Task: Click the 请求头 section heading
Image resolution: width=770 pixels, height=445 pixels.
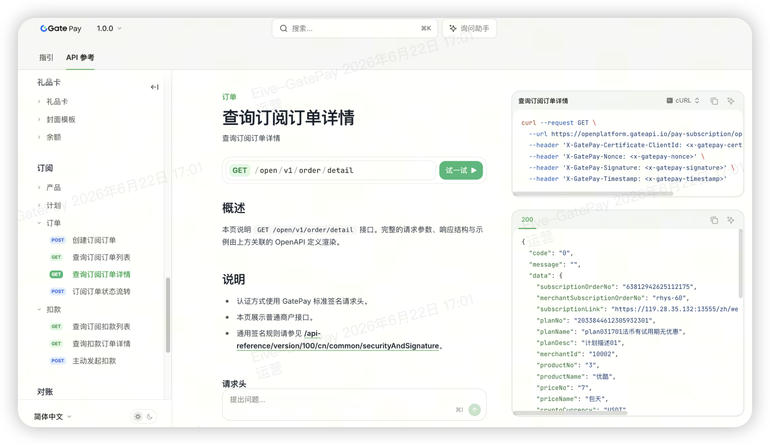Action: point(234,384)
